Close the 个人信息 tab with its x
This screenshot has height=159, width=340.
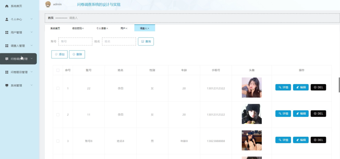tap(107, 28)
